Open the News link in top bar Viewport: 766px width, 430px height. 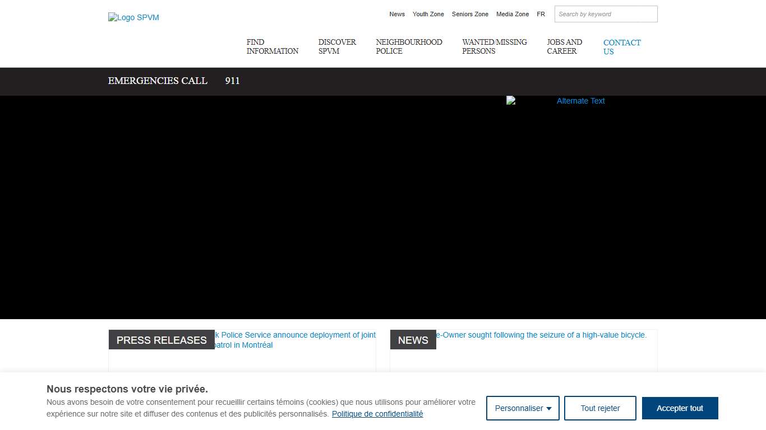(x=397, y=14)
